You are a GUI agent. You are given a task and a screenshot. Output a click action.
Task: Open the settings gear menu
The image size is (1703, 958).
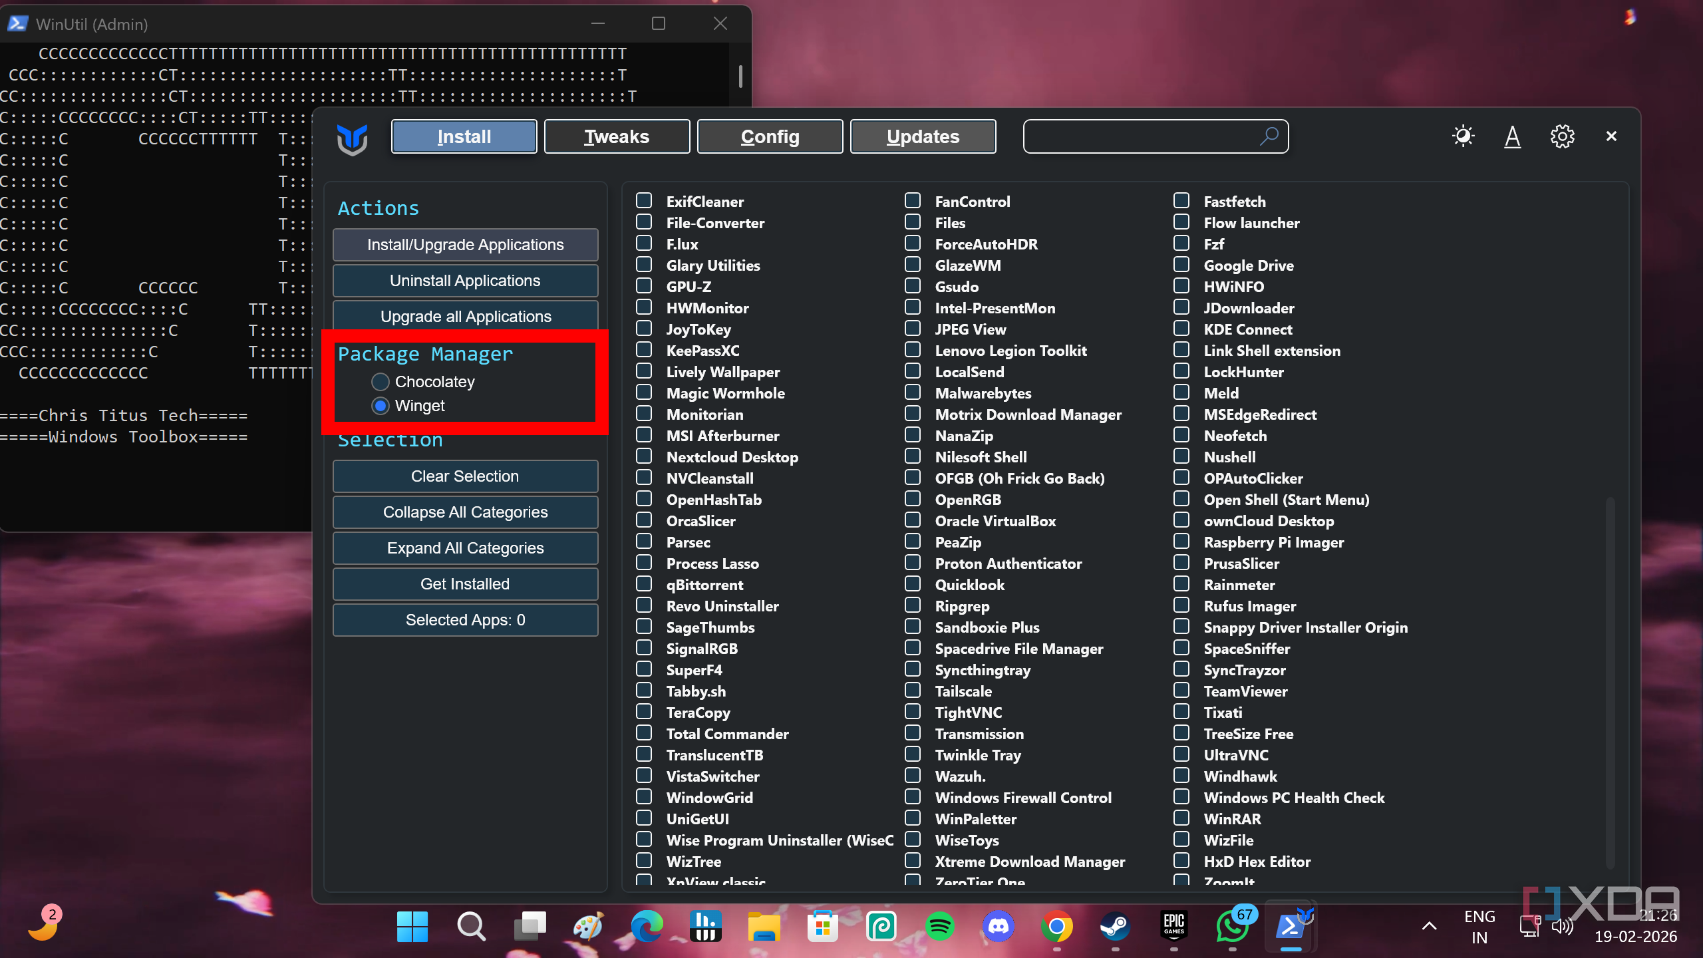pyautogui.click(x=1562, y=136)
